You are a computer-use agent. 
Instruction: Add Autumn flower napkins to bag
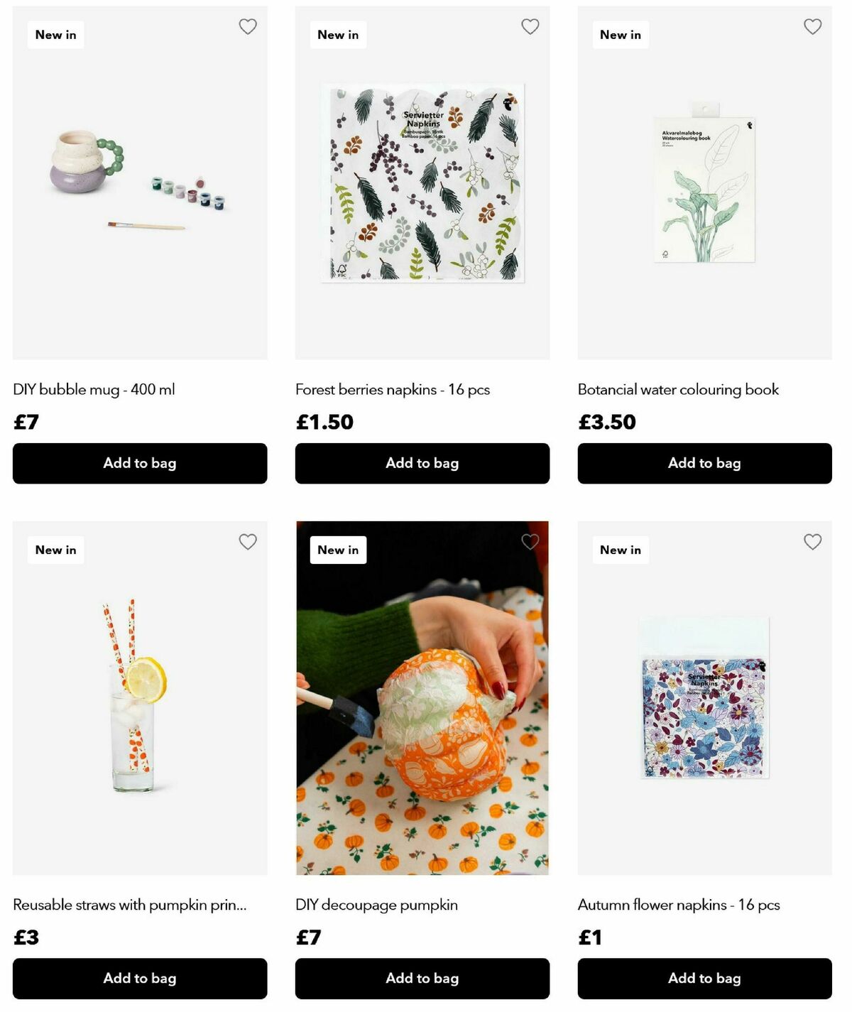pyautogui.click(x=704, y=978)
